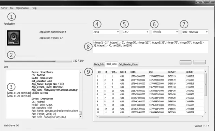Click the 'Web Server OK' status text
The width and height of the screenshot is (215, 131).
tap(11, 126)
